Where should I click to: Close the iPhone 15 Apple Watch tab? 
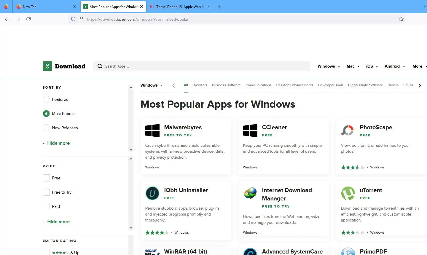click(208, 7)
